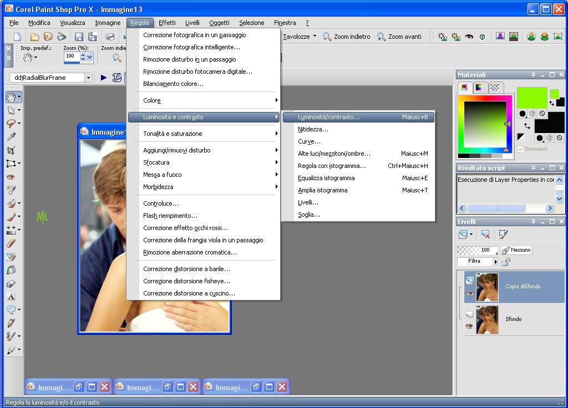Viewport: 568px width, 408px height.
Task: Expand the Sfocatura submenu
Action: point(204,162)
